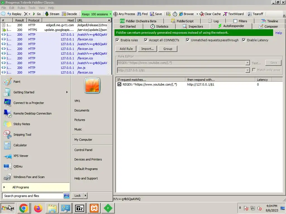Screen dimensions: 286x214
Task: Toggle the Enable rules checkbox
Action: 118,40
